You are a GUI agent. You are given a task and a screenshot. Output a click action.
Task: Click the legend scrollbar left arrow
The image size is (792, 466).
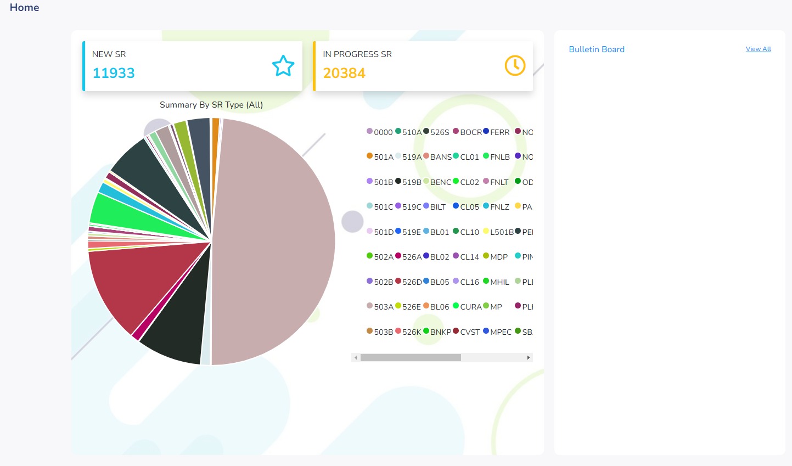tap(356, 357)
